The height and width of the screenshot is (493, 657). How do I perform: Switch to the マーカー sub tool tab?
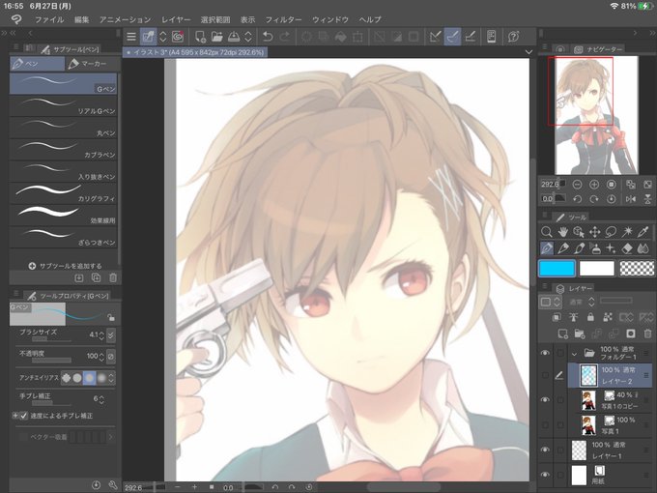click(92, 64)
